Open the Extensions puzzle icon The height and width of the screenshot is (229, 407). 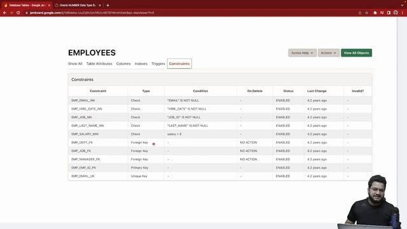(x=375, y=13)
